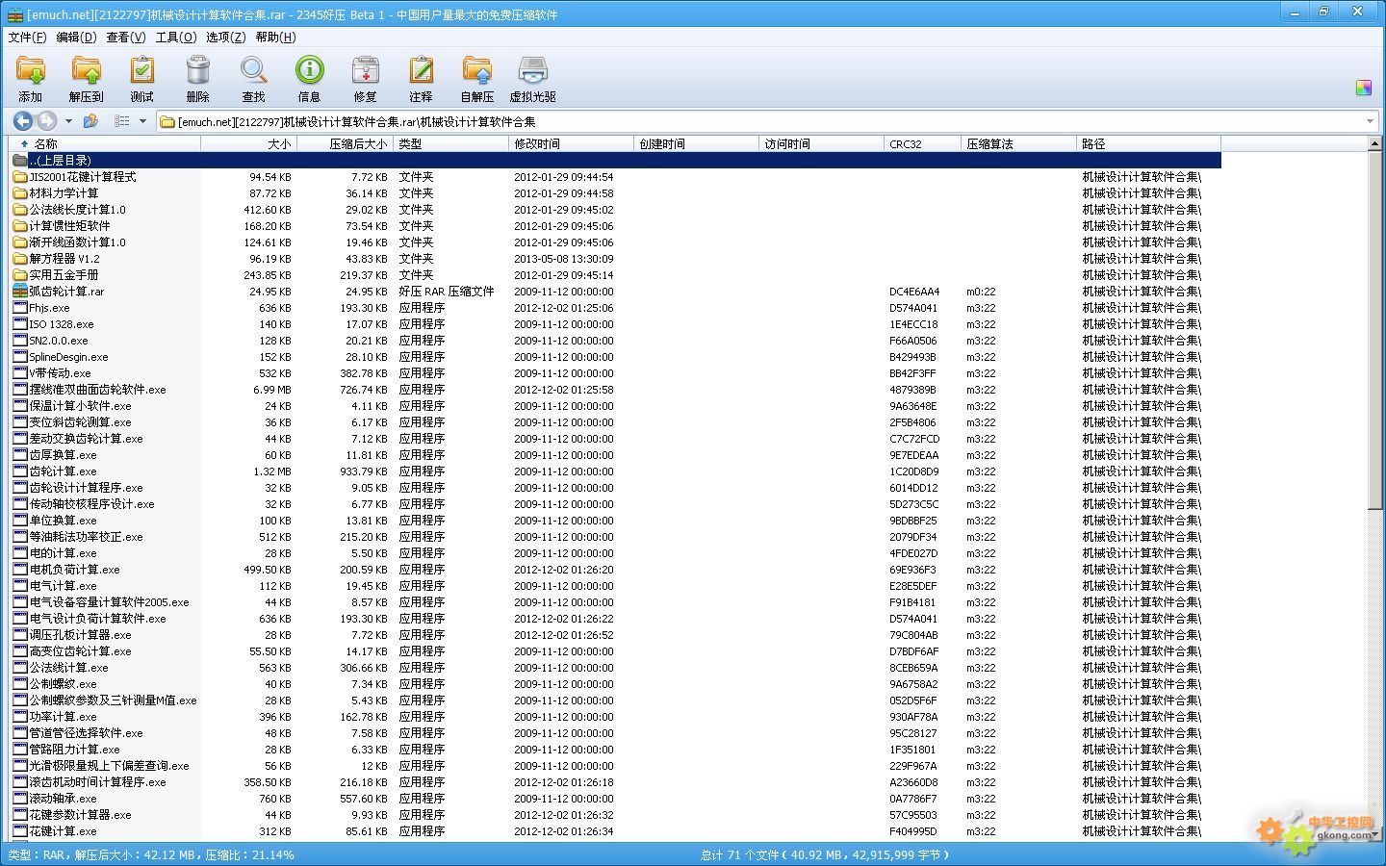Image resolution: width=1386 pixels, height=866 pixels.
Task: Select the 摆线准双曲面齿轮软件.exe file
Action: (x=97, y=390)
